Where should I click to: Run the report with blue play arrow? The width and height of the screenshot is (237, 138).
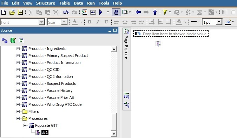pyautogui.click(x=101, y=12)
